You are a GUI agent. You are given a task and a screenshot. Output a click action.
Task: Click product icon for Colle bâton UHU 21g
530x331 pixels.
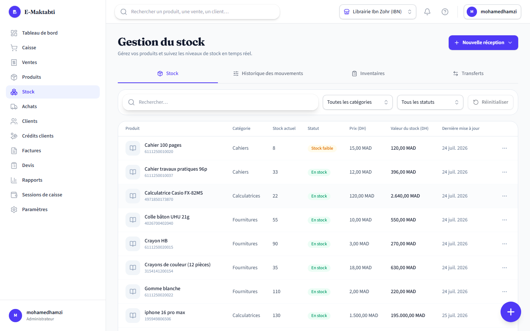[x=133, y=220]
